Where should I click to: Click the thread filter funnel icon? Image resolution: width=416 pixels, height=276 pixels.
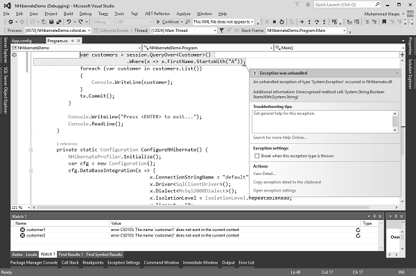tap(222, 30)
